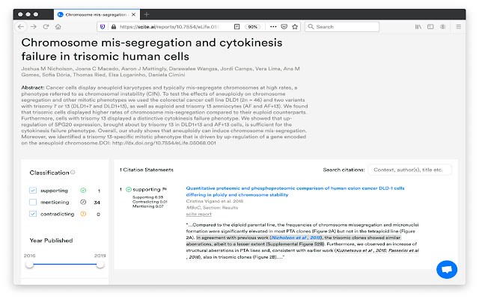This screenshot has height=299, width=479.
Task: Toggle the supporting classification checkbox
Action: (x=33, y=190)
